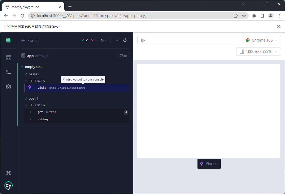This screenshot has width=285, height=194.
Task: Click the selector playground crosshair icon
Action: [143, 40]
